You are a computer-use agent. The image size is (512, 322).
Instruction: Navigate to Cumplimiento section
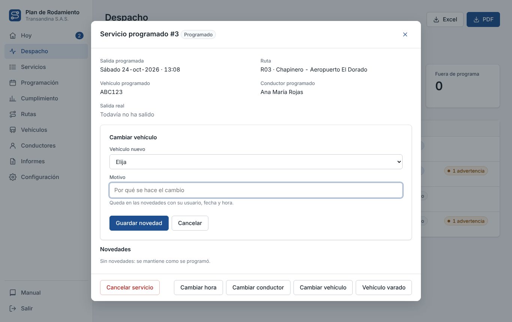(46, 98)
